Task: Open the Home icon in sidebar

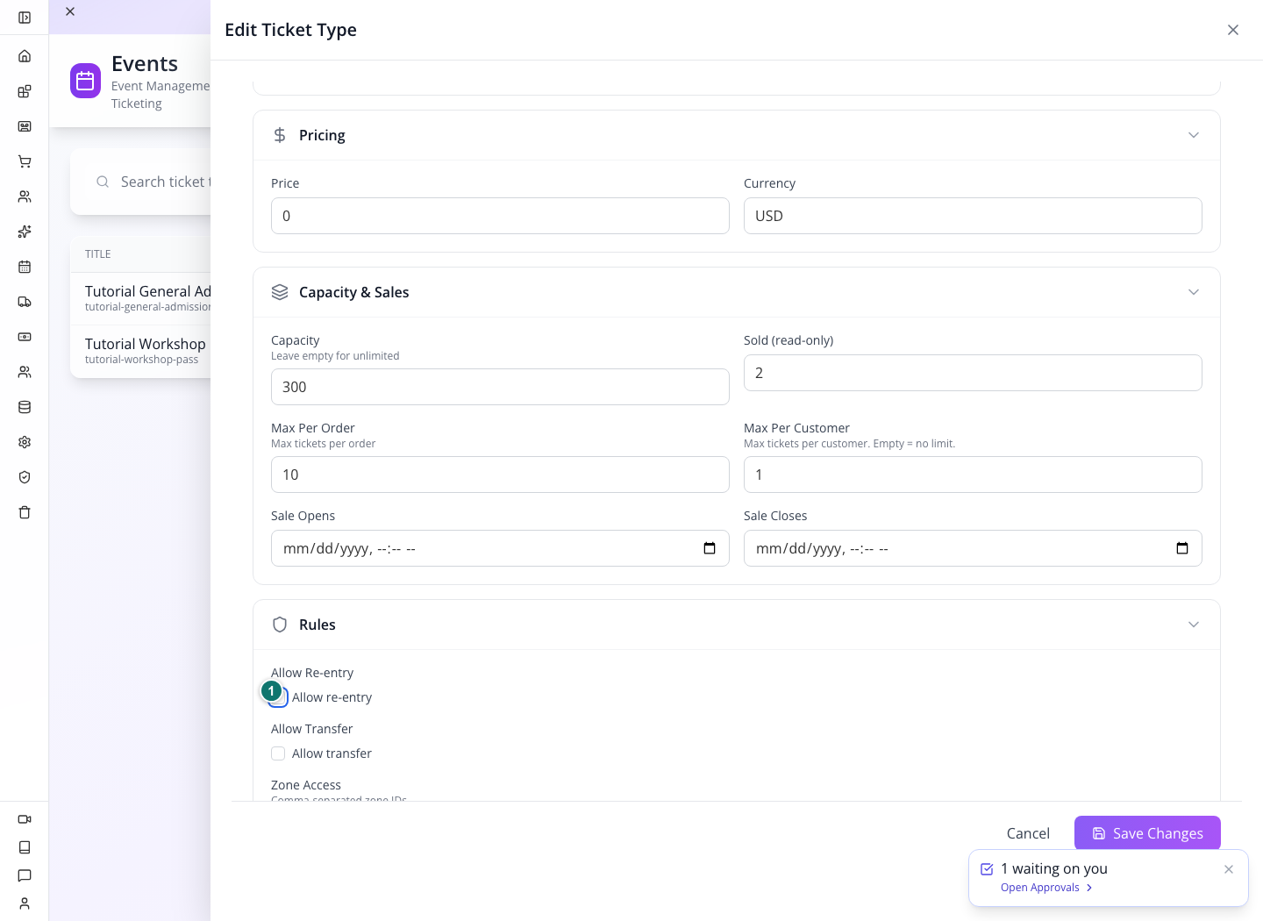Action: point(25,56)
